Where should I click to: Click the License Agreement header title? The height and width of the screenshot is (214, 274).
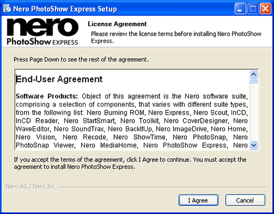[x=117, y=24]
